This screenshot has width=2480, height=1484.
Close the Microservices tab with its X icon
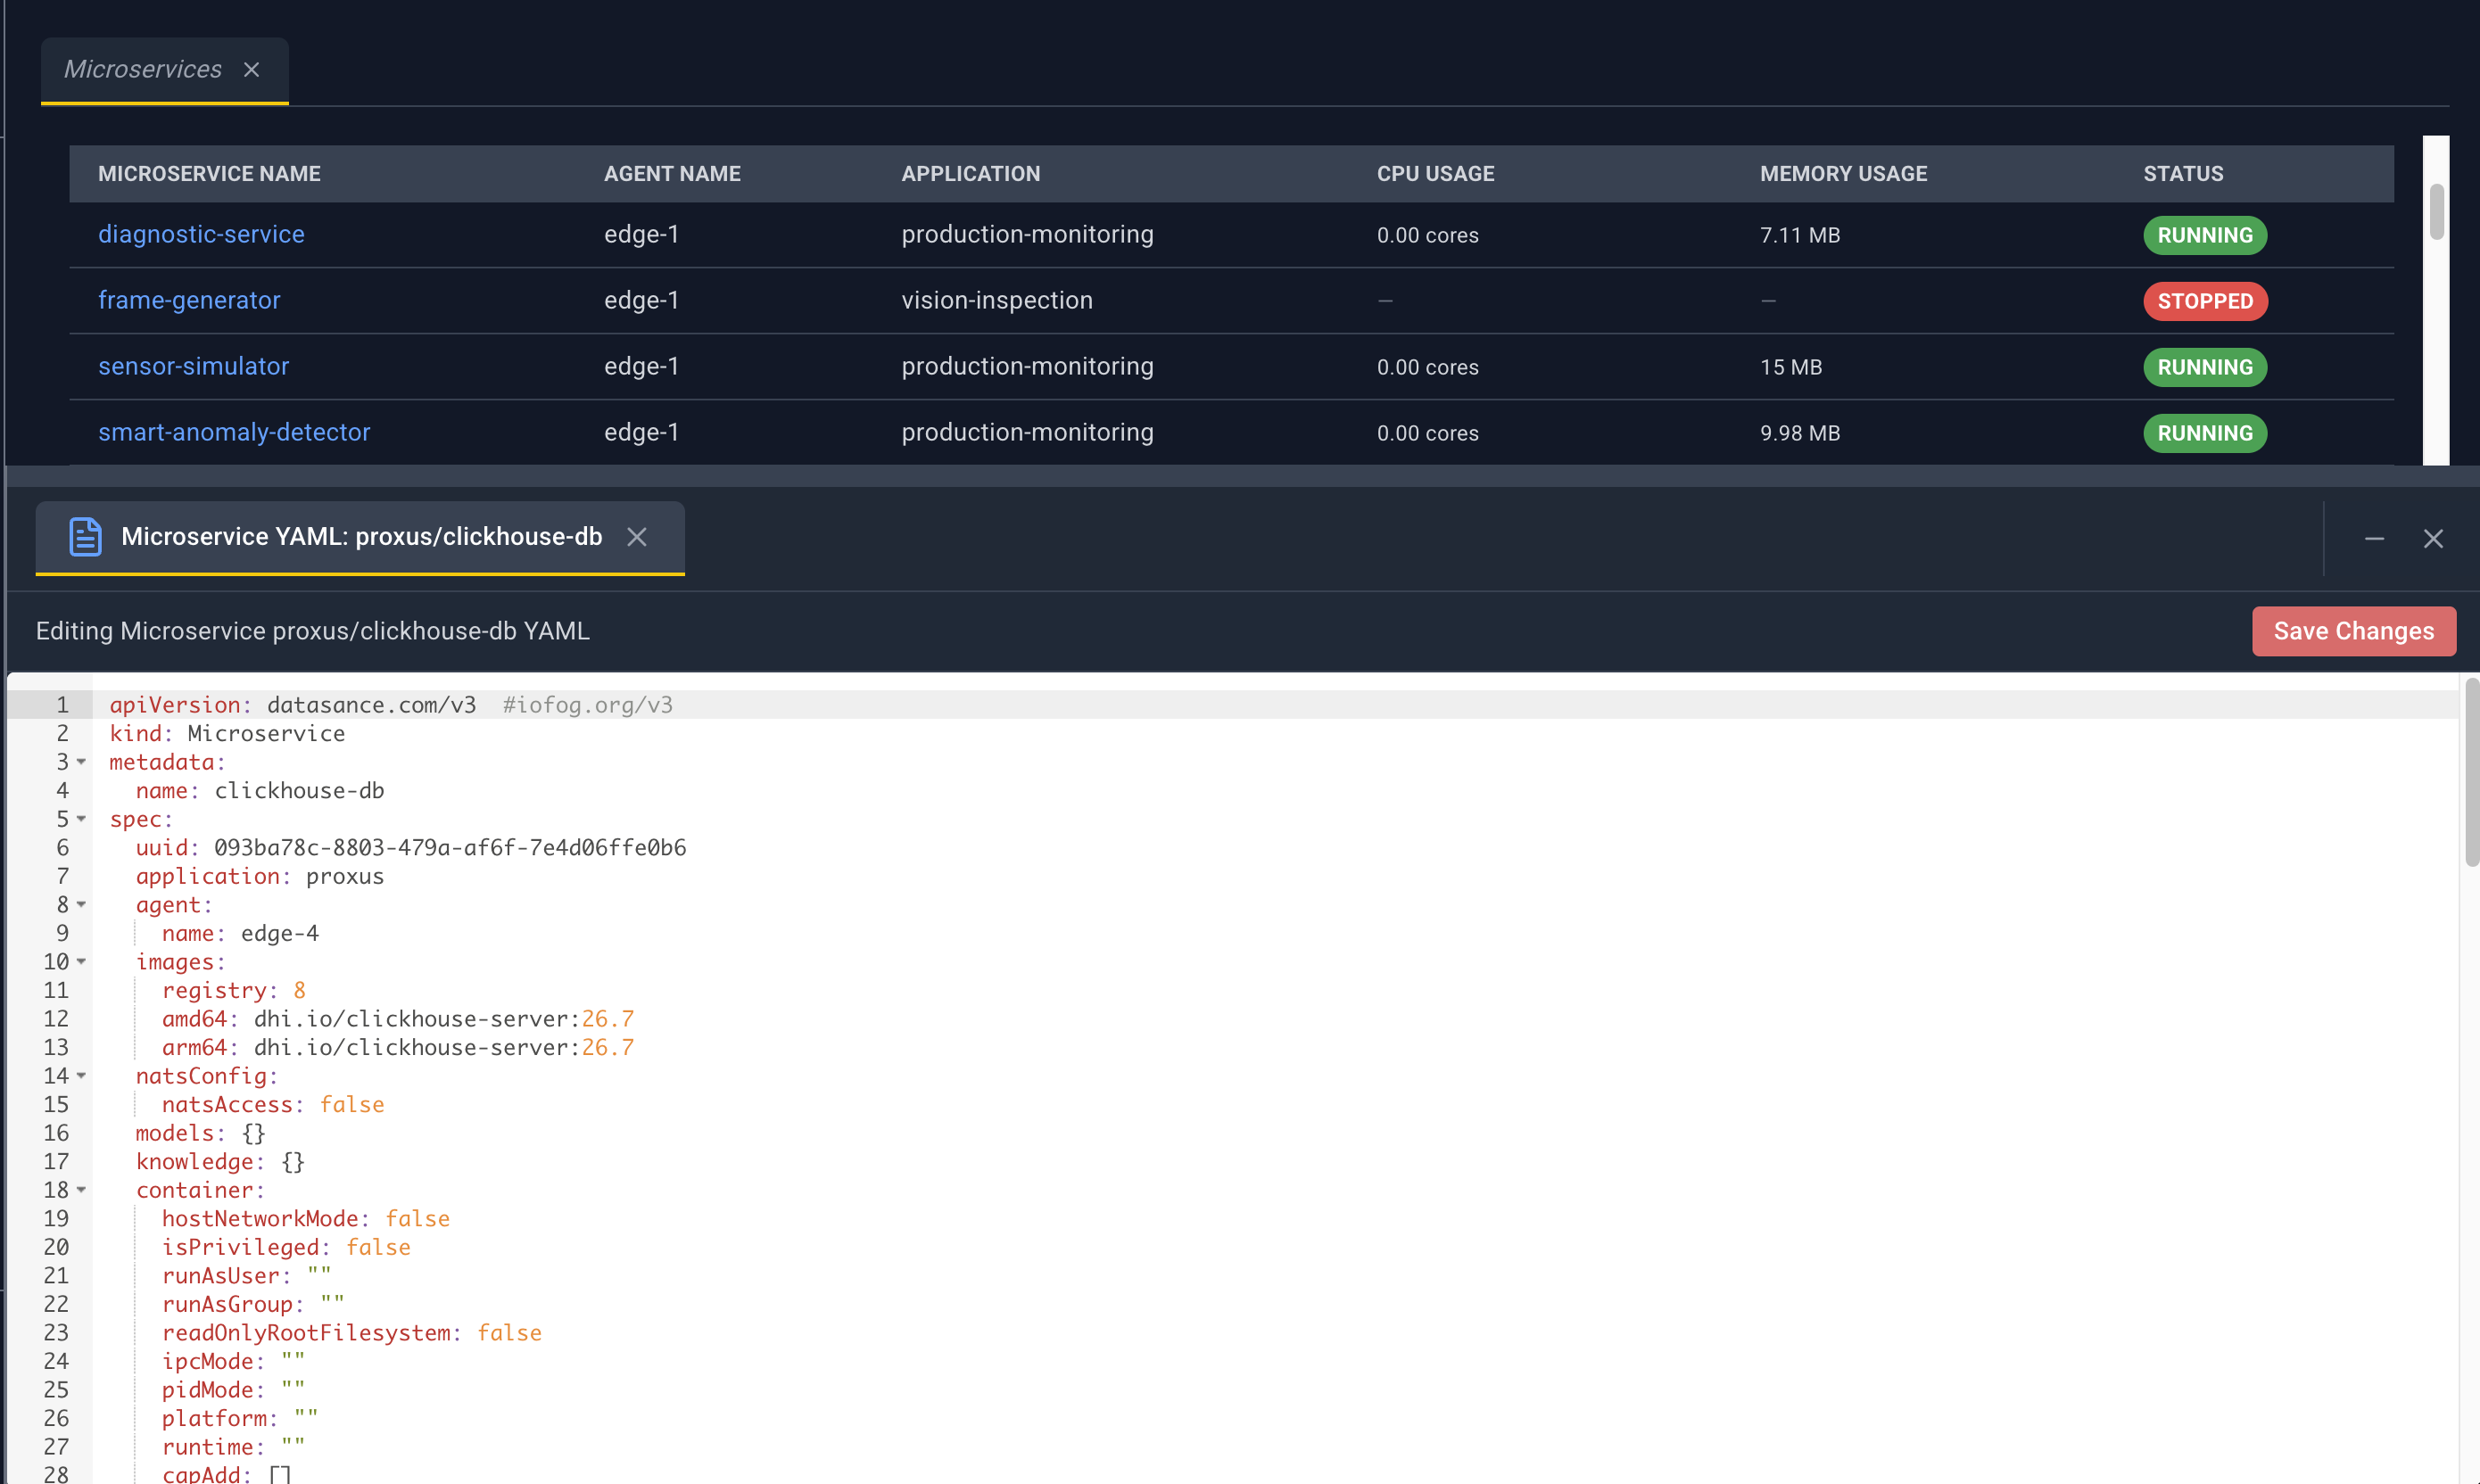[252, 69]
